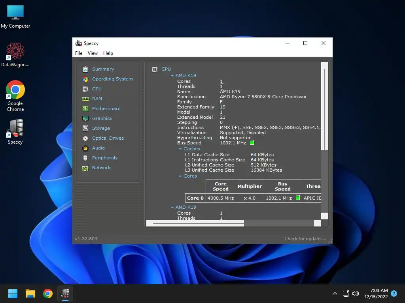Viewport: 405px width, 303px height.
Task: Click the 512 KBytes cache value
Action: point(263,165)
